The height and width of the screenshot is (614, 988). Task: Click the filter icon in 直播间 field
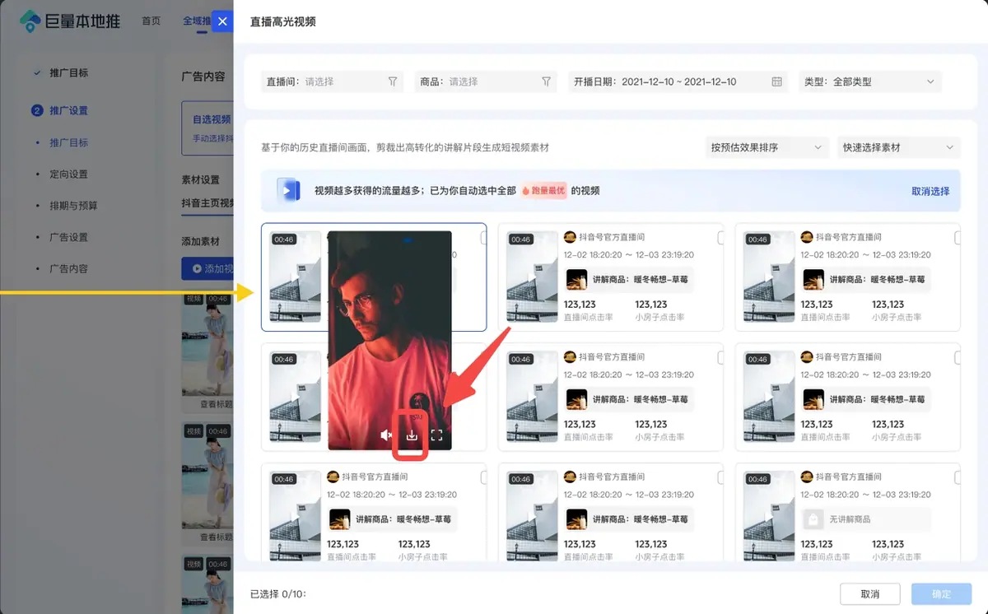(x=393, y=81)
